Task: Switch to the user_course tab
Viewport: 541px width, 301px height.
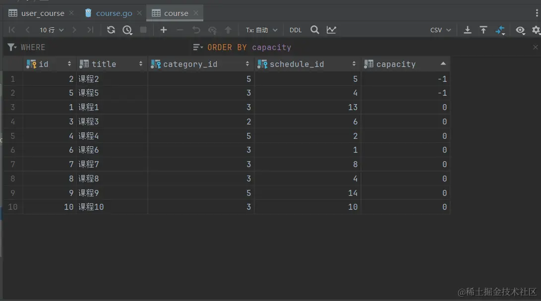Action: (x=43, y=13)
